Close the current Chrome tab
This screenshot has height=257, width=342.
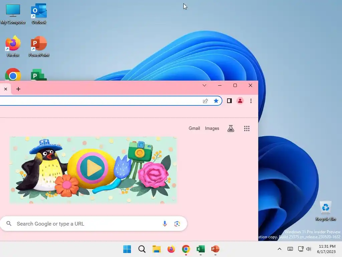[6, 89]
